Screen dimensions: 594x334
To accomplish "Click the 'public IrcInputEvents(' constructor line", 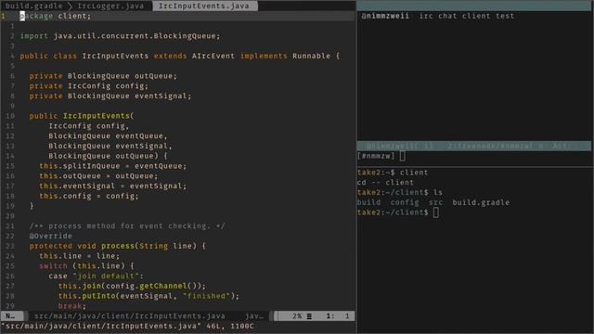I will [x=82, y=116].
